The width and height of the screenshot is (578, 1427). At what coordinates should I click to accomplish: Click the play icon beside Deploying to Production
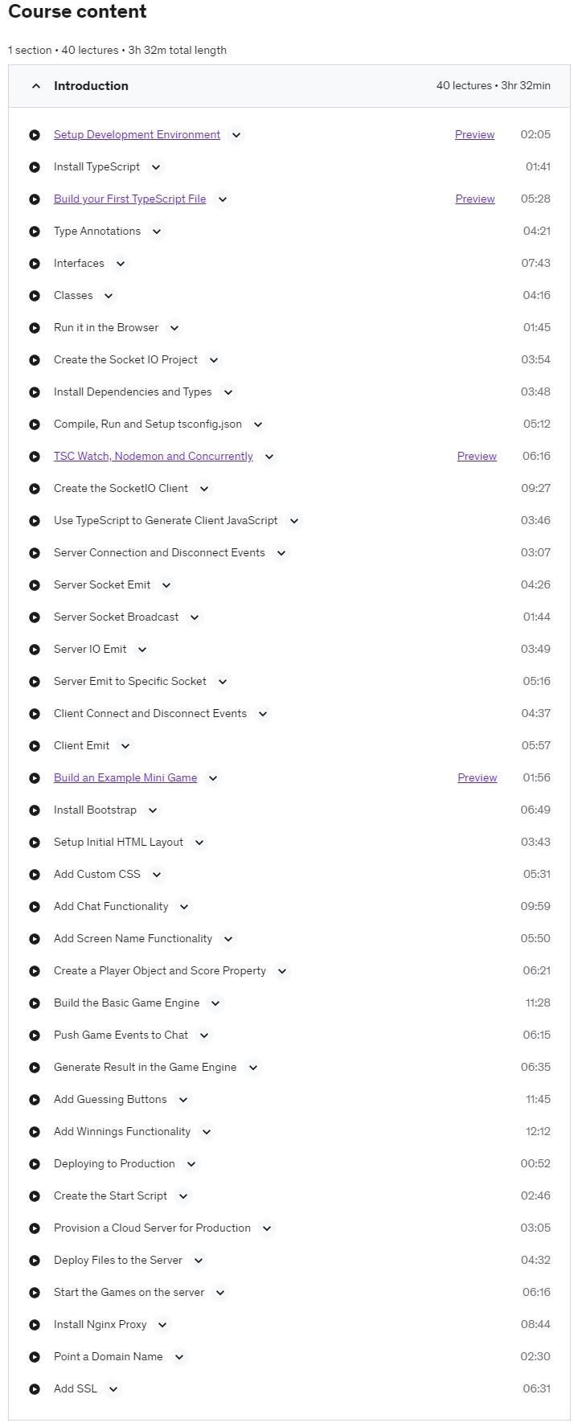tap(35, 1164)
